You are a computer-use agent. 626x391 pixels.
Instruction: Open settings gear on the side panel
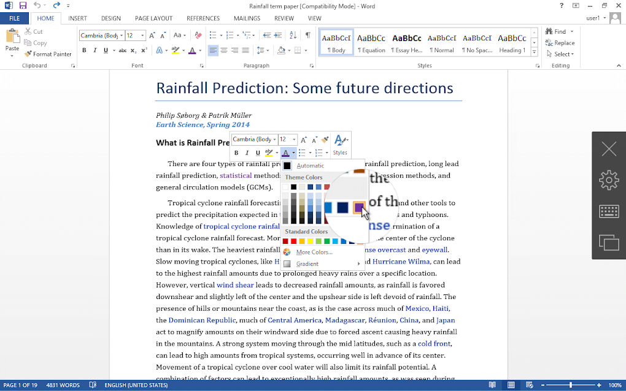(x=609, y=180)
